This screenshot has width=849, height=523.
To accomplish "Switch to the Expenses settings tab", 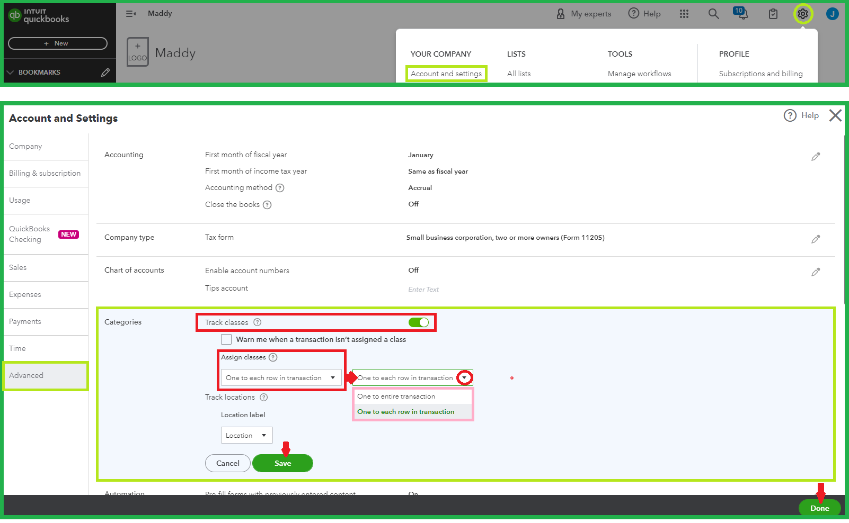I will pos(25,294).
